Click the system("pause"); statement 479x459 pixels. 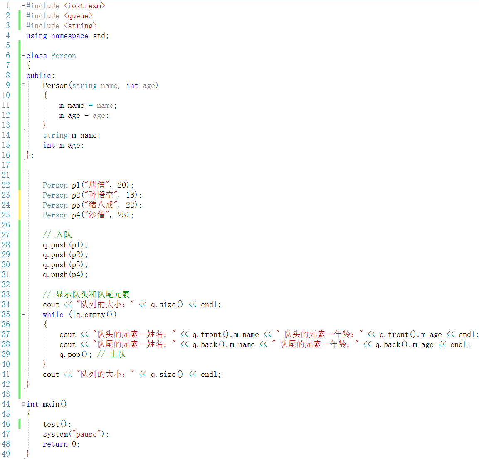(76, 434)
